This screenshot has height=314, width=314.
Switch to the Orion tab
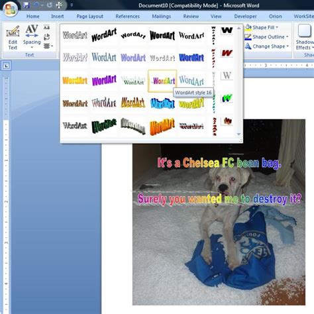(276, 17)
